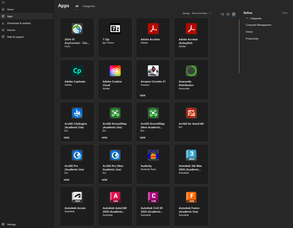Switch to grid tile view

pos(234,14)
